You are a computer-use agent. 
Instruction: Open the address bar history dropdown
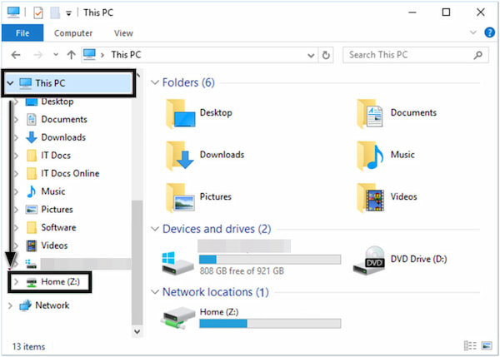tap(311, 56)
